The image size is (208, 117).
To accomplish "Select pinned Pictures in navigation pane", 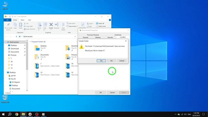I will [x=13, y=55].
